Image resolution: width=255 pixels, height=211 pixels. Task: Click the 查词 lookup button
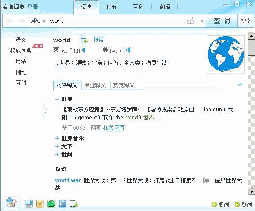click(222, 21)
